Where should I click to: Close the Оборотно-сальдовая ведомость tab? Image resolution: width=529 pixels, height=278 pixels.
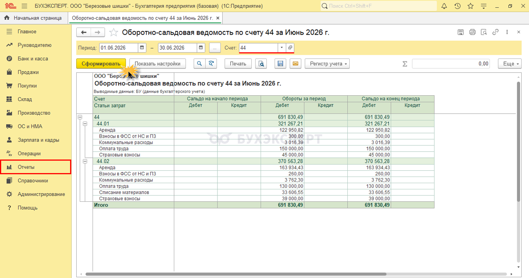tap(218, 18)
